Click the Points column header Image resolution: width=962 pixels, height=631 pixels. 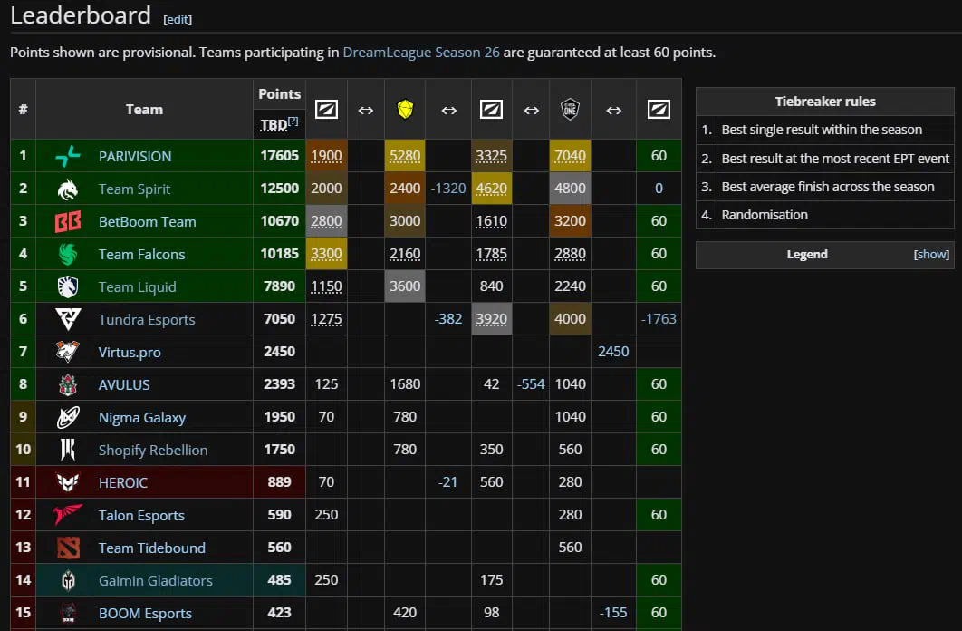[279, 94]
